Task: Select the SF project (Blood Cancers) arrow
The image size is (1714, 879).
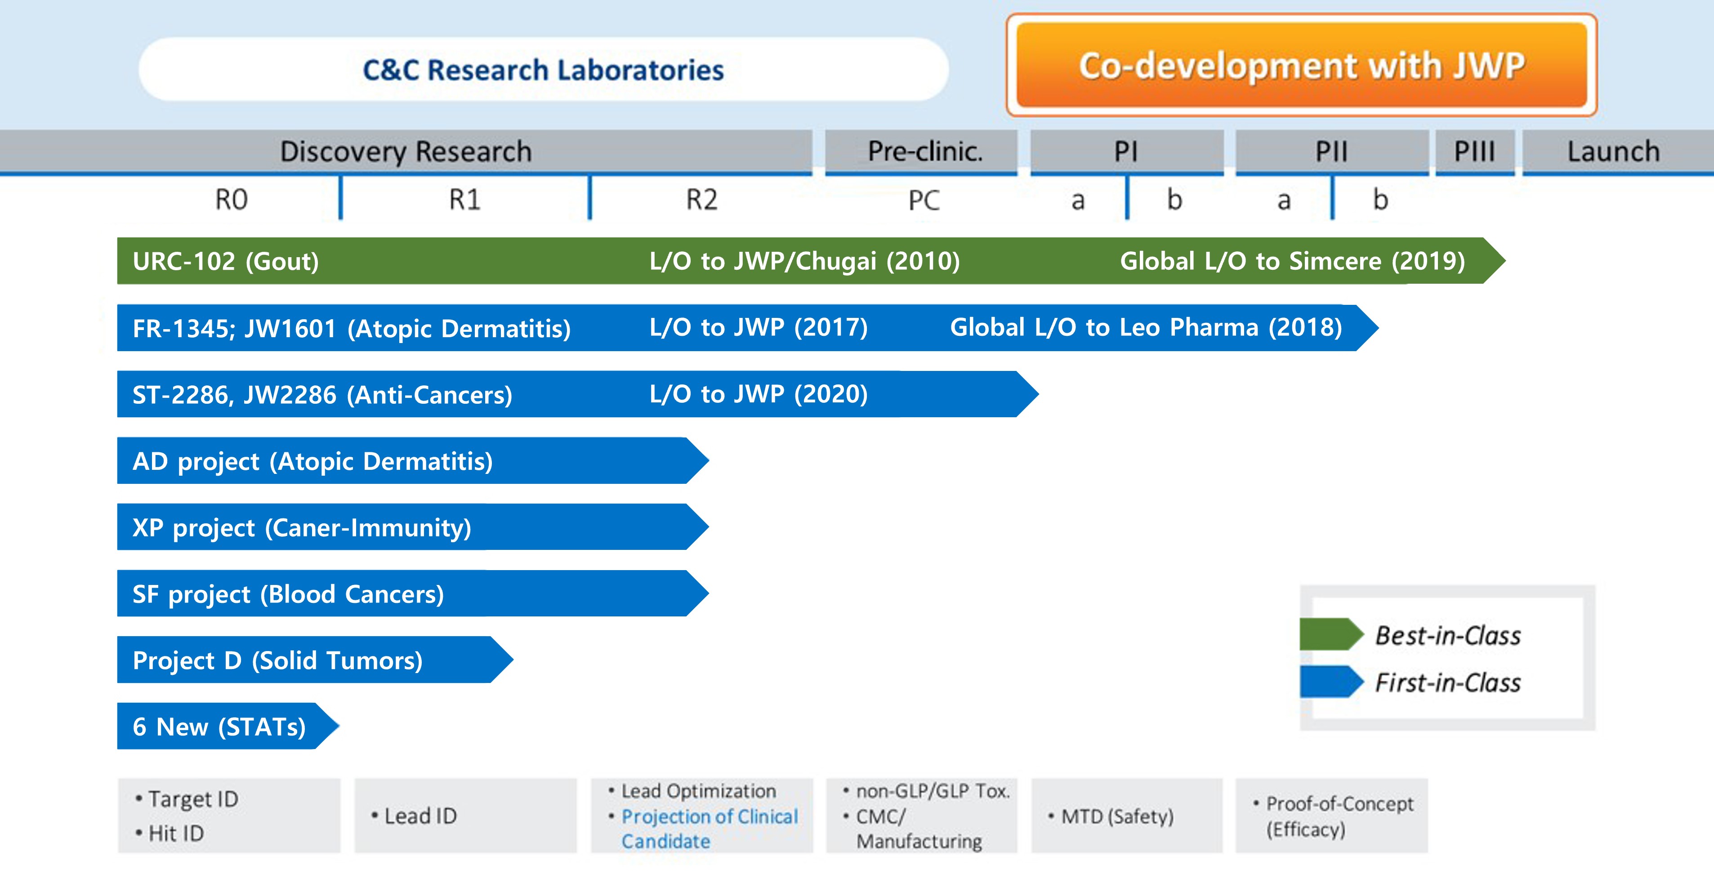Action: point(412,593)
